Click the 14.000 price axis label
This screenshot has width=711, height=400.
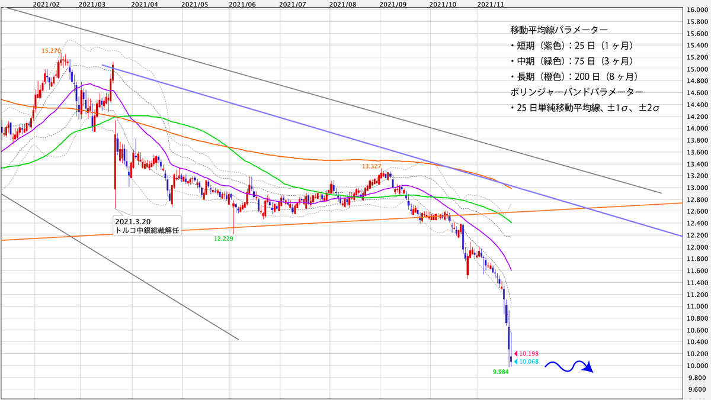pyautogui.click(x=697, y=128)
